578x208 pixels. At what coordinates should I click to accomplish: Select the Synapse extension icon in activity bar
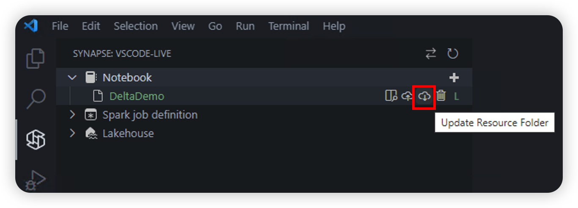pos(36,139)
